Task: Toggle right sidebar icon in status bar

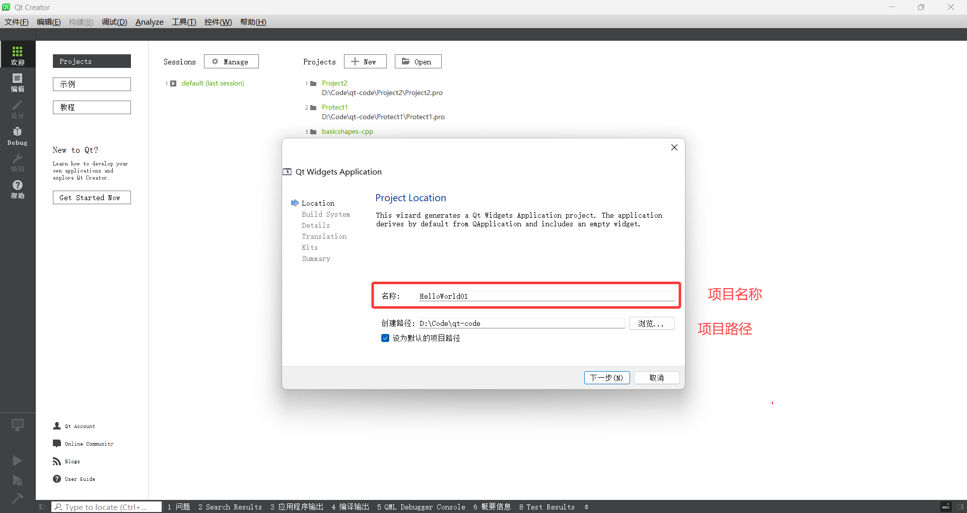Action: (961, 507)
